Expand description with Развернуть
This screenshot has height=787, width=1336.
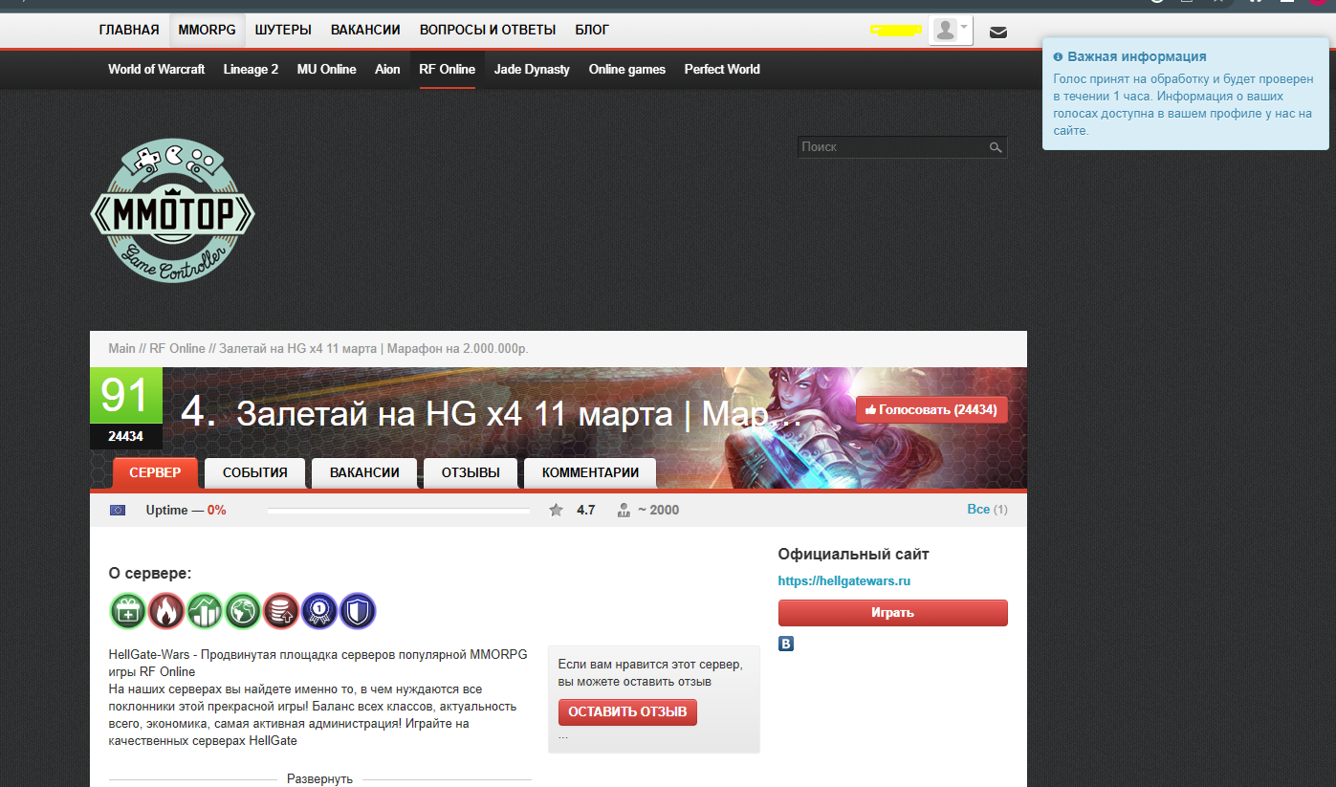320,778
